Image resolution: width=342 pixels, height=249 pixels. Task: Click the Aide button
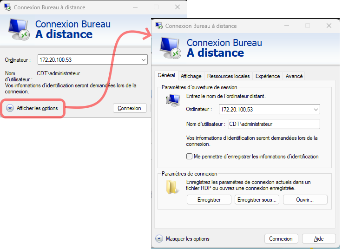tap(319, 239)
